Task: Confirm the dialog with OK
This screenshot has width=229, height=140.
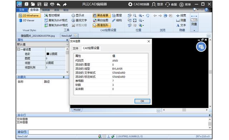Action: 142,101
